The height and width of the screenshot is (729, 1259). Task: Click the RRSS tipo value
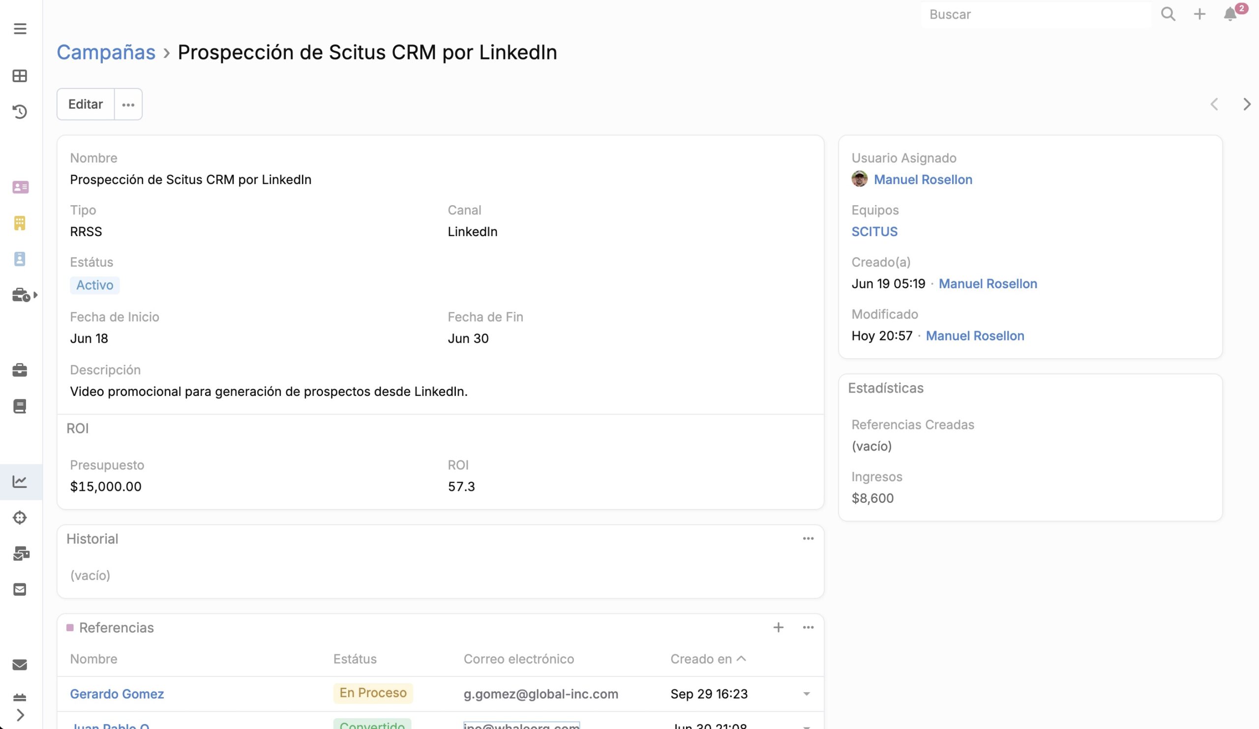point(86,231)
